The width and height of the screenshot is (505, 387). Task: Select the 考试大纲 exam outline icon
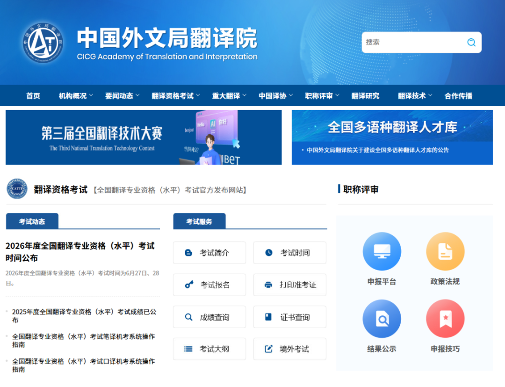tap(188, 349)
